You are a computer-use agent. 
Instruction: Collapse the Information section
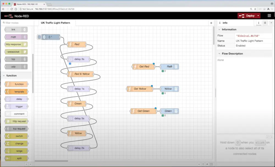coord(219,29)
